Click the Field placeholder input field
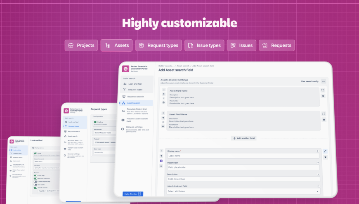The height and width of the screenshot is (204, 359). (243, 167)
